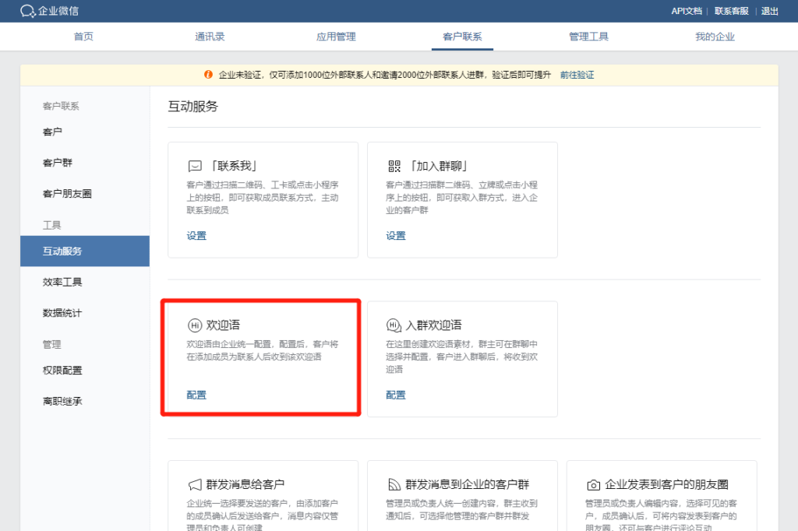The width and height of the screenshot is (798, 531).
Task: Select 离职继承 in the sidebar
Action: tap(62, 401)
